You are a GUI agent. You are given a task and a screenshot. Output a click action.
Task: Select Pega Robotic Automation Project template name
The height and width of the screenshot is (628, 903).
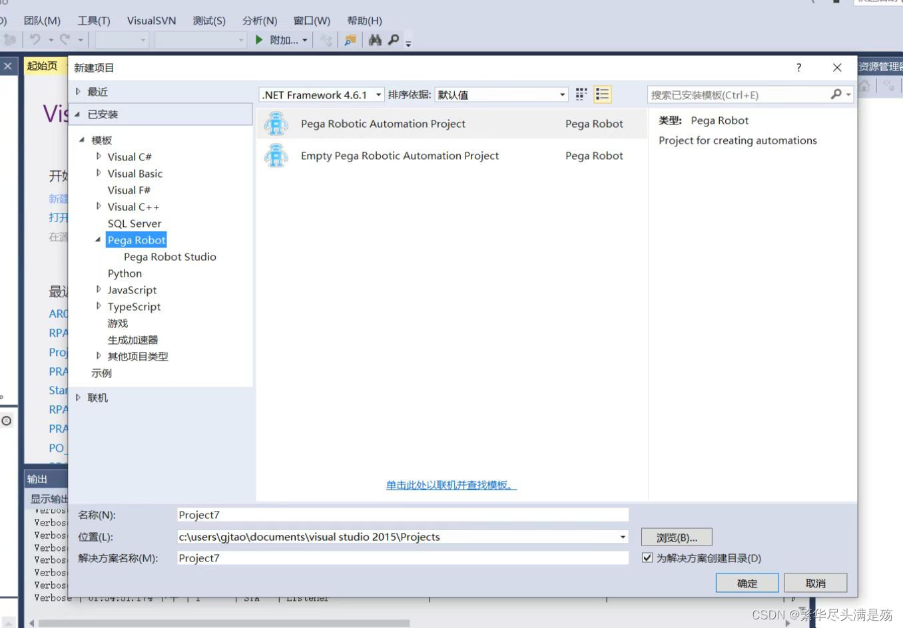click(383, 124)
